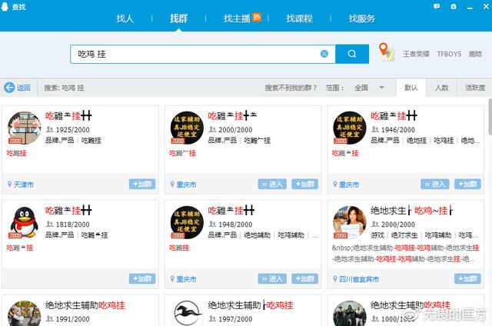
Task: Click the 鹿晗 suggested keyword
Action: click(475, 54)
